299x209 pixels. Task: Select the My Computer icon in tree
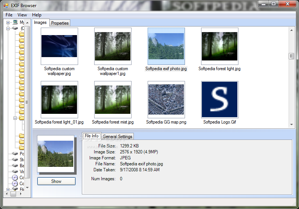pos(15,22)
